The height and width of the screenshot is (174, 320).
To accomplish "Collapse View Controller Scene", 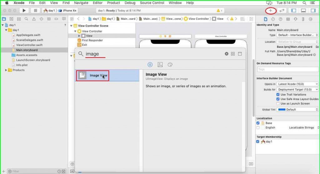I will (71, 26).
